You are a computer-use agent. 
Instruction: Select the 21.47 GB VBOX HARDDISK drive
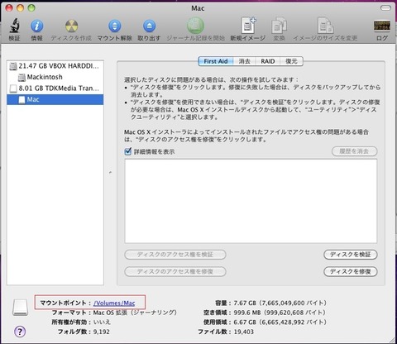click(55, 66)
